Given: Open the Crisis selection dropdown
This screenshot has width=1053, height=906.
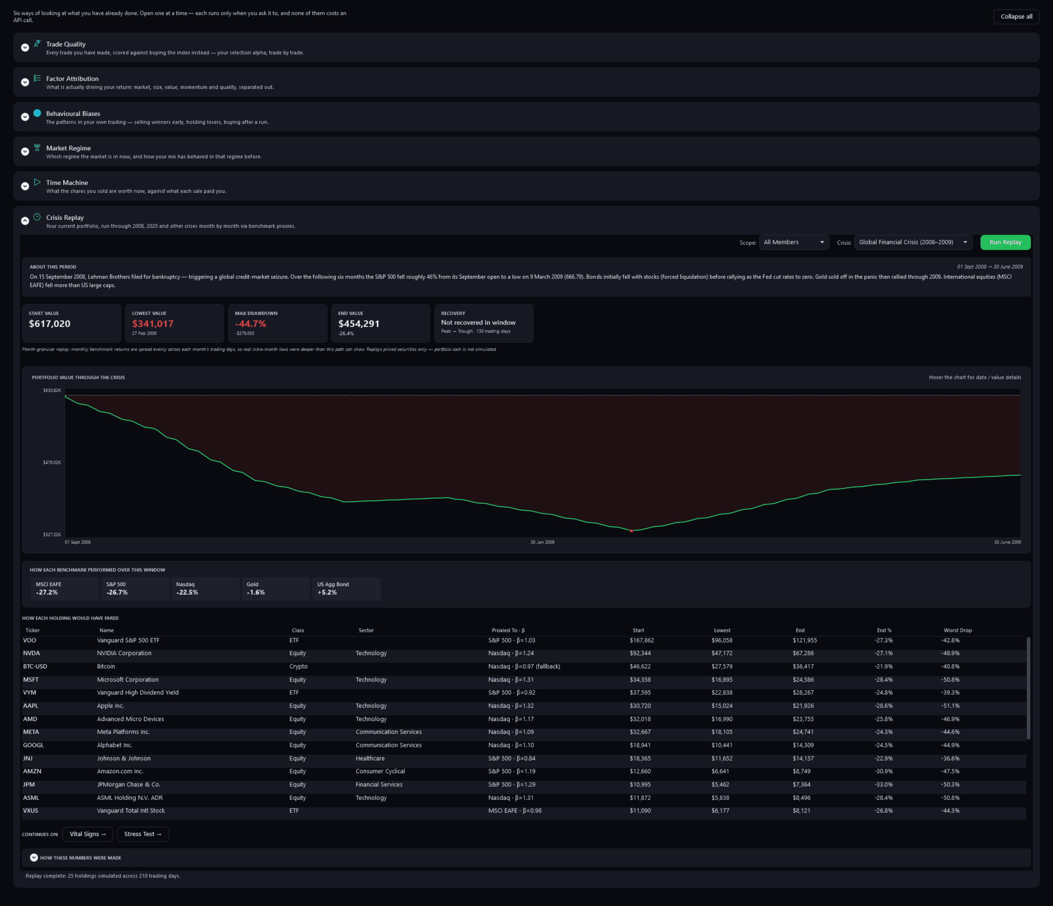Looking at the screenshot, I should tap(913, 242).
